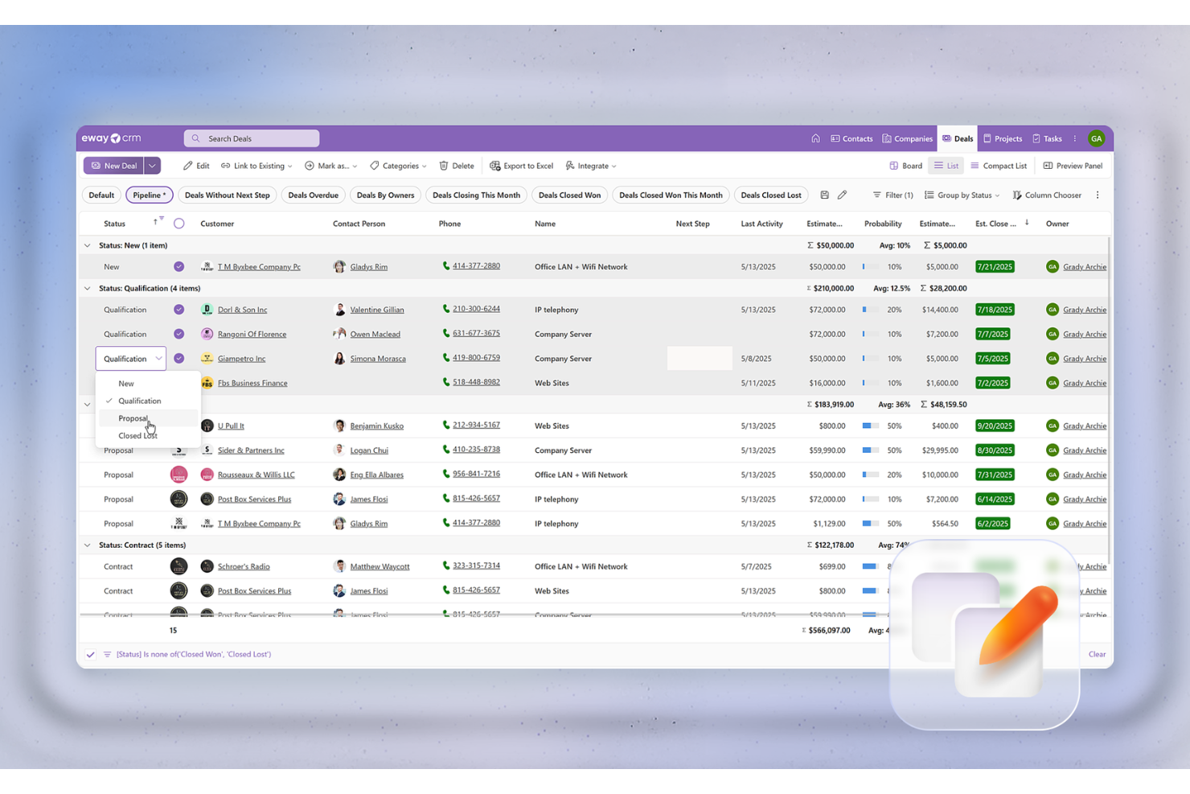Click Valentine Gillian's contact photo

[339, 309]
